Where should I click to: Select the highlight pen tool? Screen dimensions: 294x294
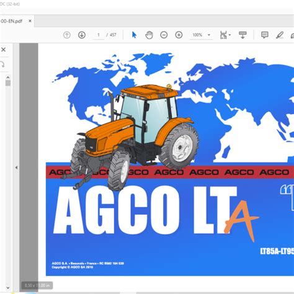coord(280,35)
